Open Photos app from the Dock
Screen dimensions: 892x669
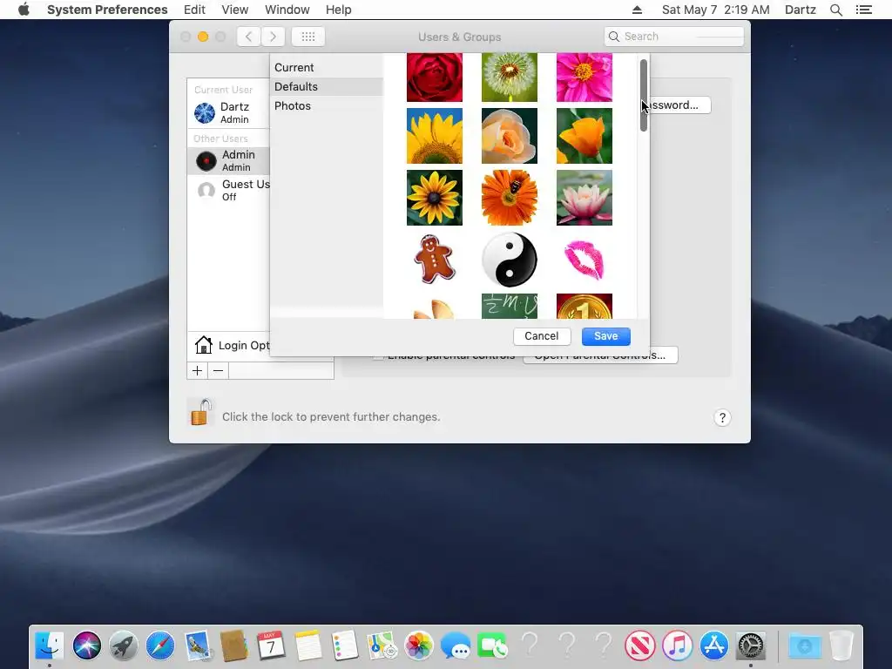(x=419, y=646)
